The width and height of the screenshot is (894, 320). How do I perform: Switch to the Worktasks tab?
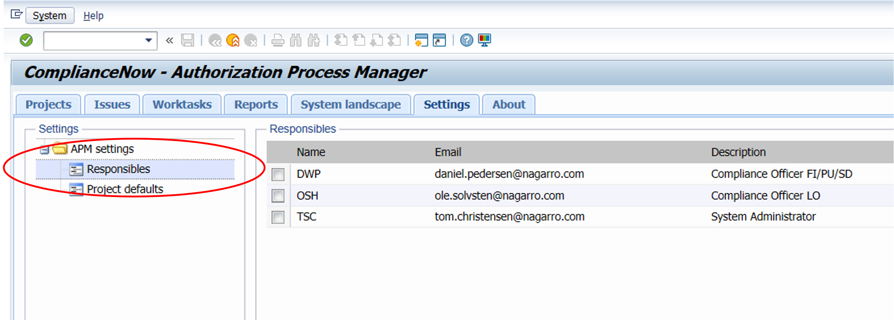pos(182,104)
